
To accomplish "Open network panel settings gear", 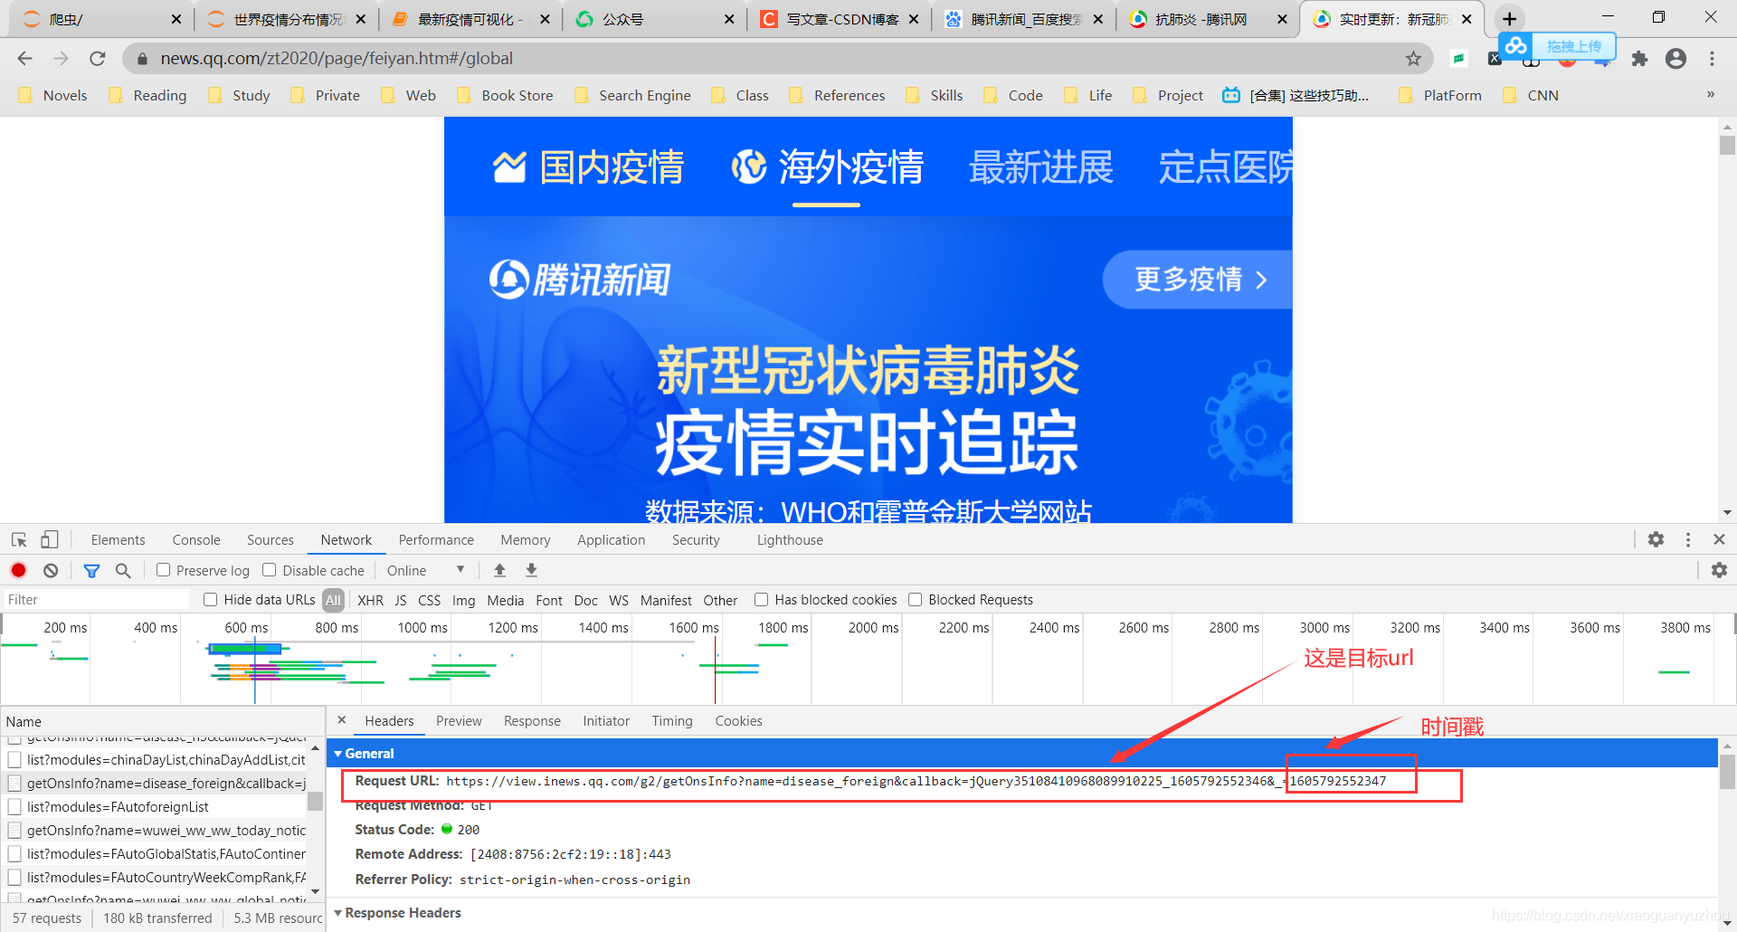I will click(x=1719, y=570).
